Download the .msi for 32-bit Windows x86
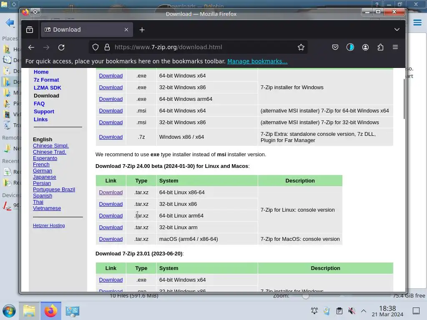 [x=111, y=122]
